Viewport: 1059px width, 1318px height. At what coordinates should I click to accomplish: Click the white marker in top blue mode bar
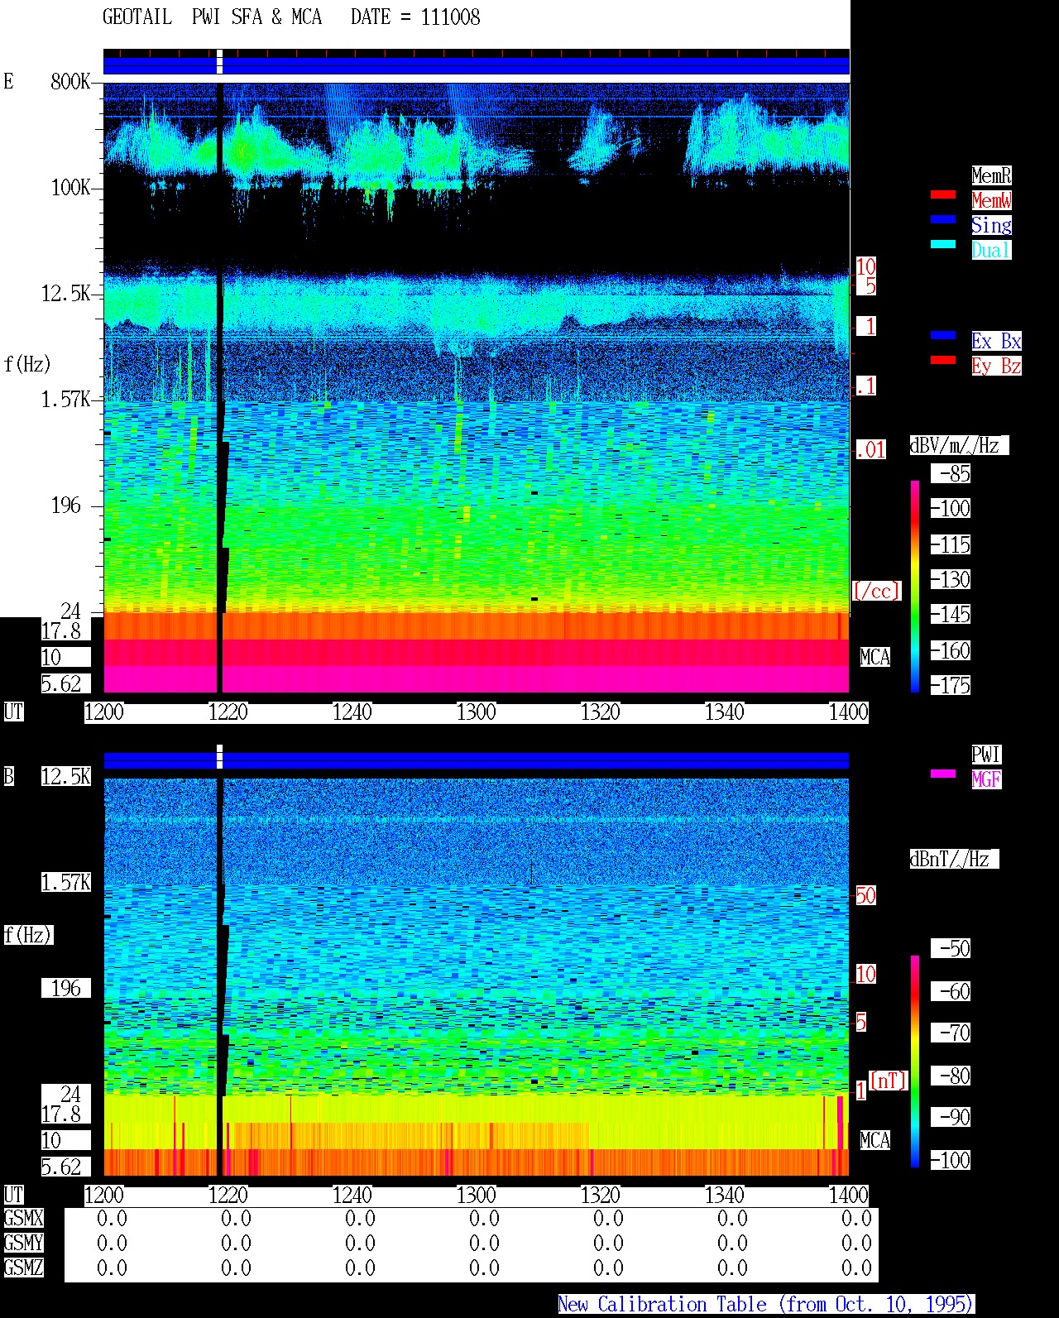pyautogui.click(x=219, y=62)
